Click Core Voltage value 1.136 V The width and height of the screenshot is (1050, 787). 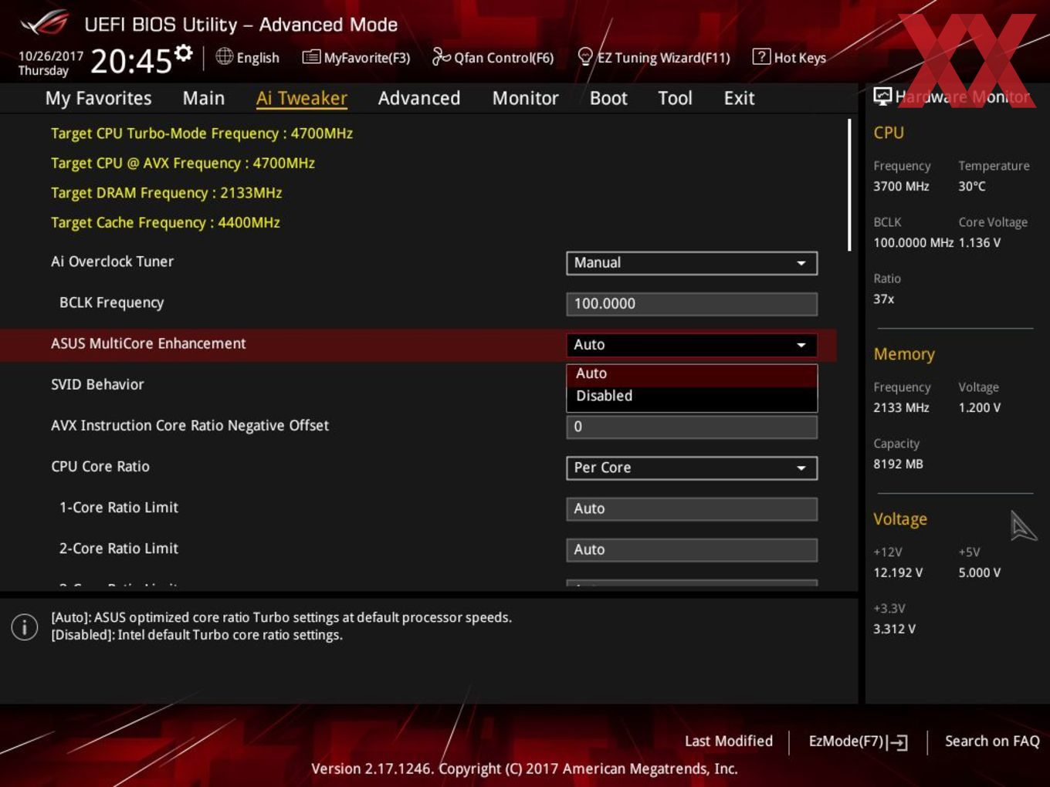click(x=980, y=242)
